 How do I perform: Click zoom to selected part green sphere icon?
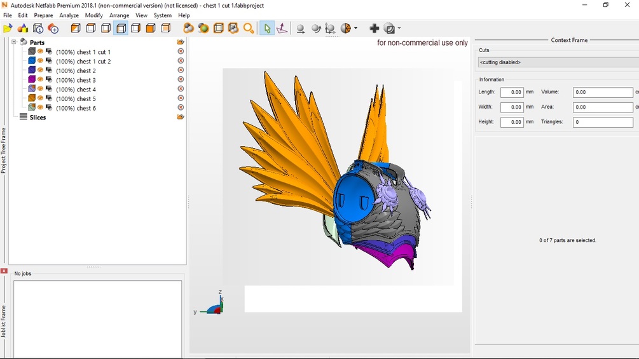coord(203,29)
